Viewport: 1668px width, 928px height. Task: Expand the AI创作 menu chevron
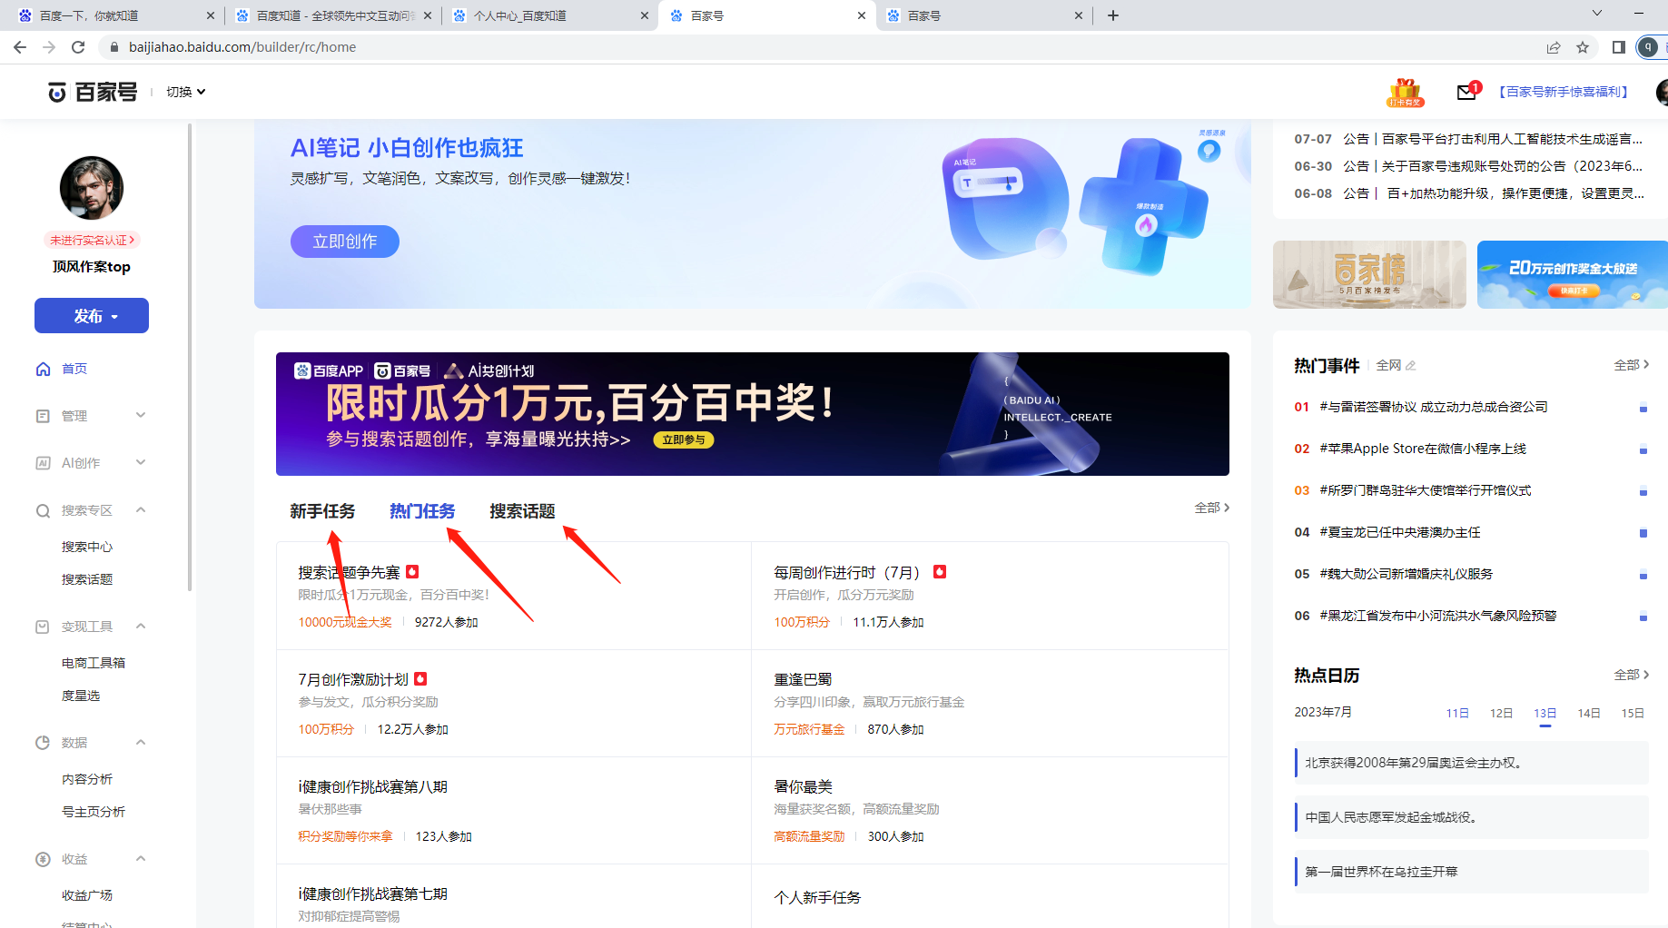(x=141, y=462)
